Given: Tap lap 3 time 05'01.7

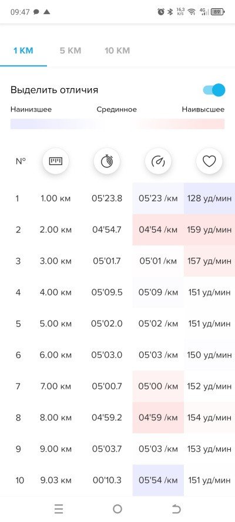Looking at the screenshot, I should [x=107, y=261].
